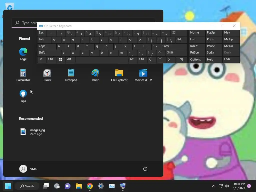Click the network icon in tray
The image size is (256, 192).
[220, 186]
